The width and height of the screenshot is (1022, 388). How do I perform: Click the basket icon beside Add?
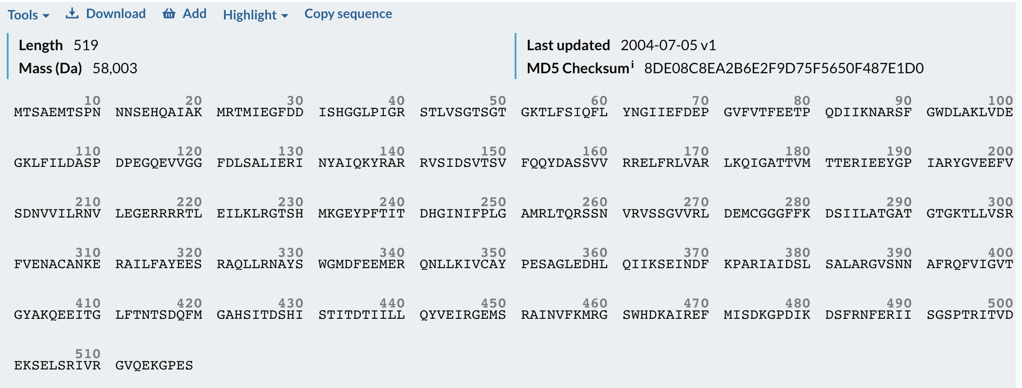tap(169, 14)
